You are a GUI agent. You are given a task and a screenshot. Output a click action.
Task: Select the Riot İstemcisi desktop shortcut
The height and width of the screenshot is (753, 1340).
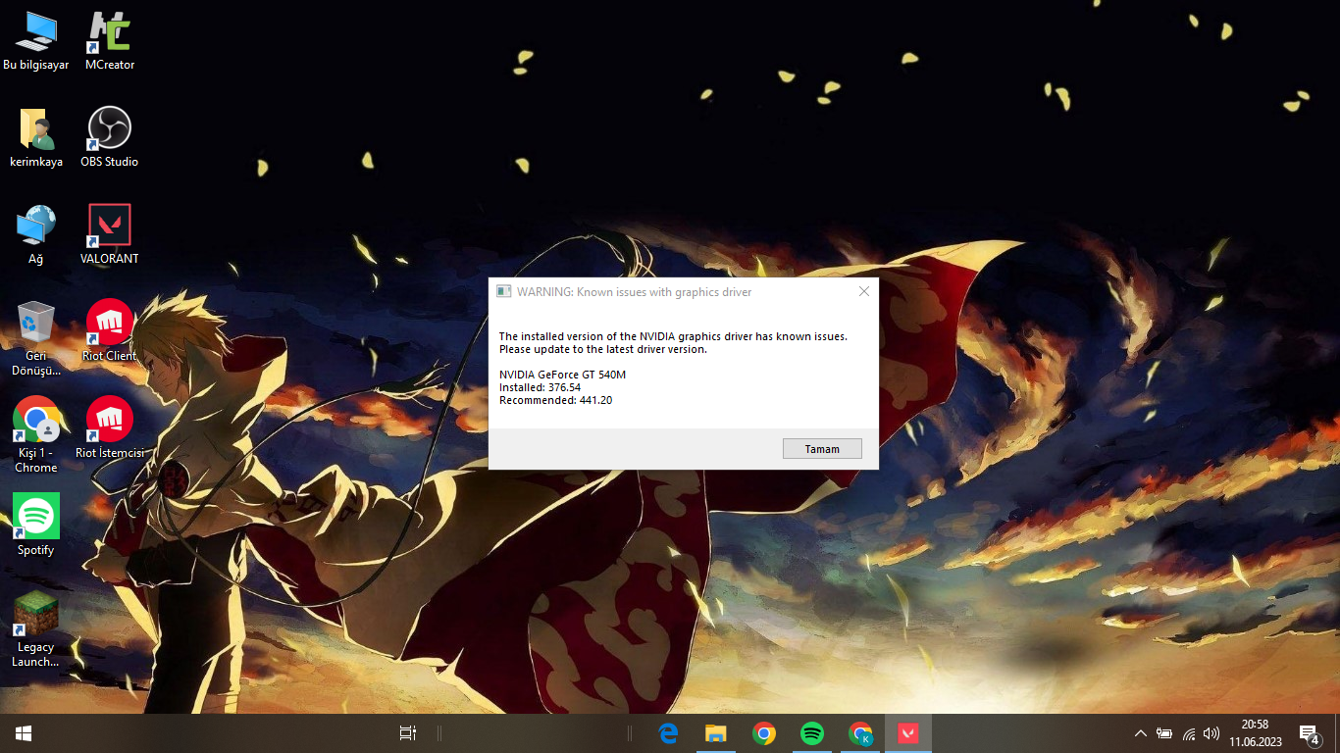click(x=110, y=428)
